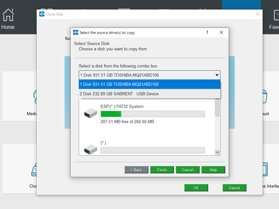This screenshot has height=209, width=279.
Task: Click the source drive dialog logo icon
Action: tap(76, 33)
